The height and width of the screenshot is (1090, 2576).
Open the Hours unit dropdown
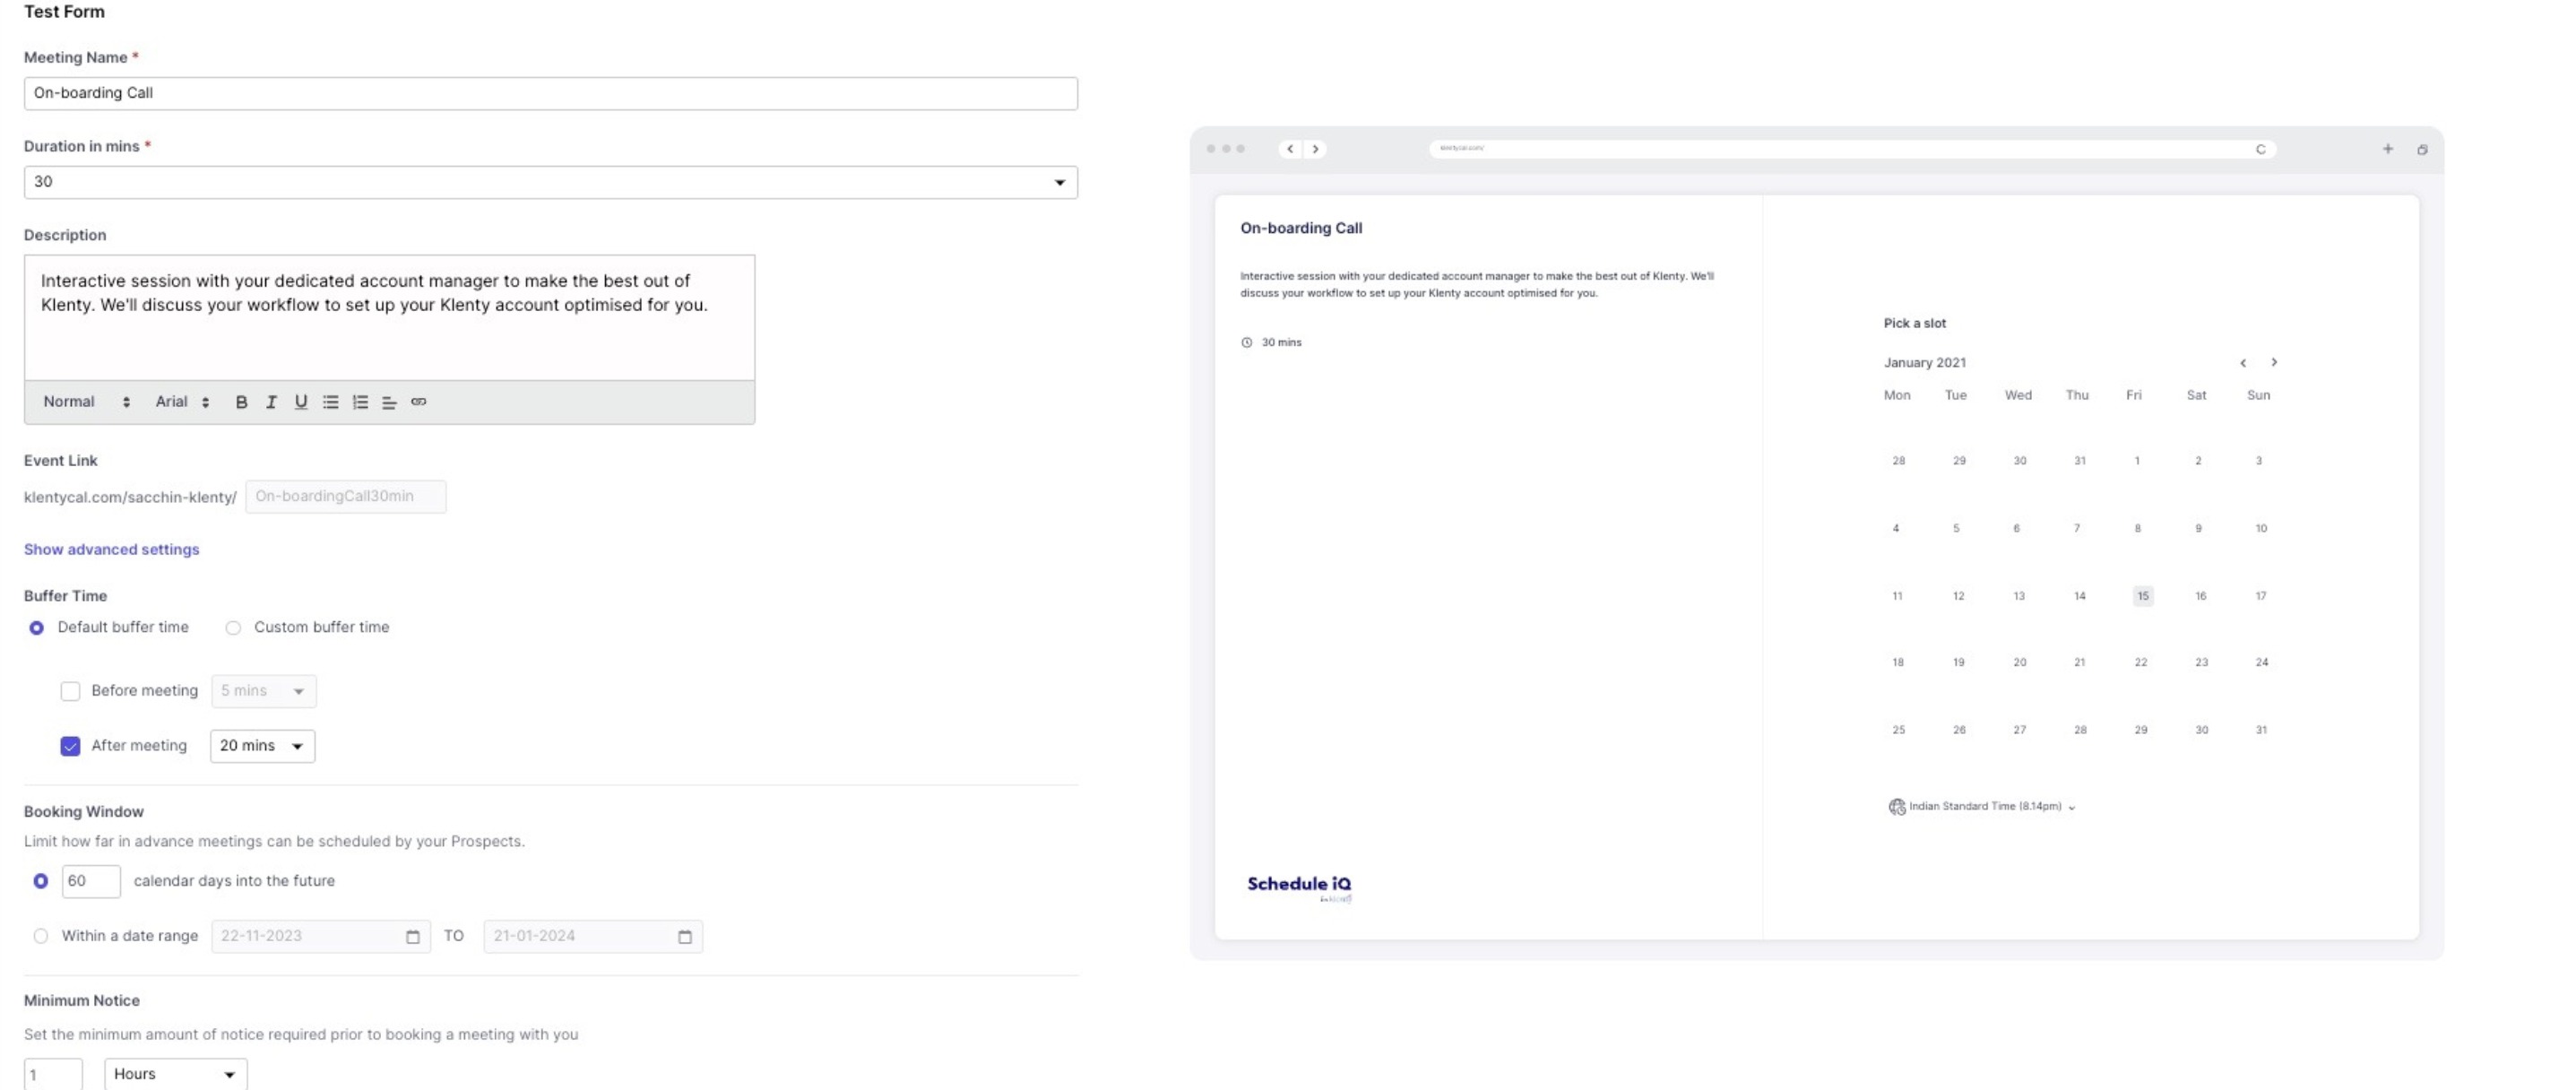click(x=175, y=1074)
